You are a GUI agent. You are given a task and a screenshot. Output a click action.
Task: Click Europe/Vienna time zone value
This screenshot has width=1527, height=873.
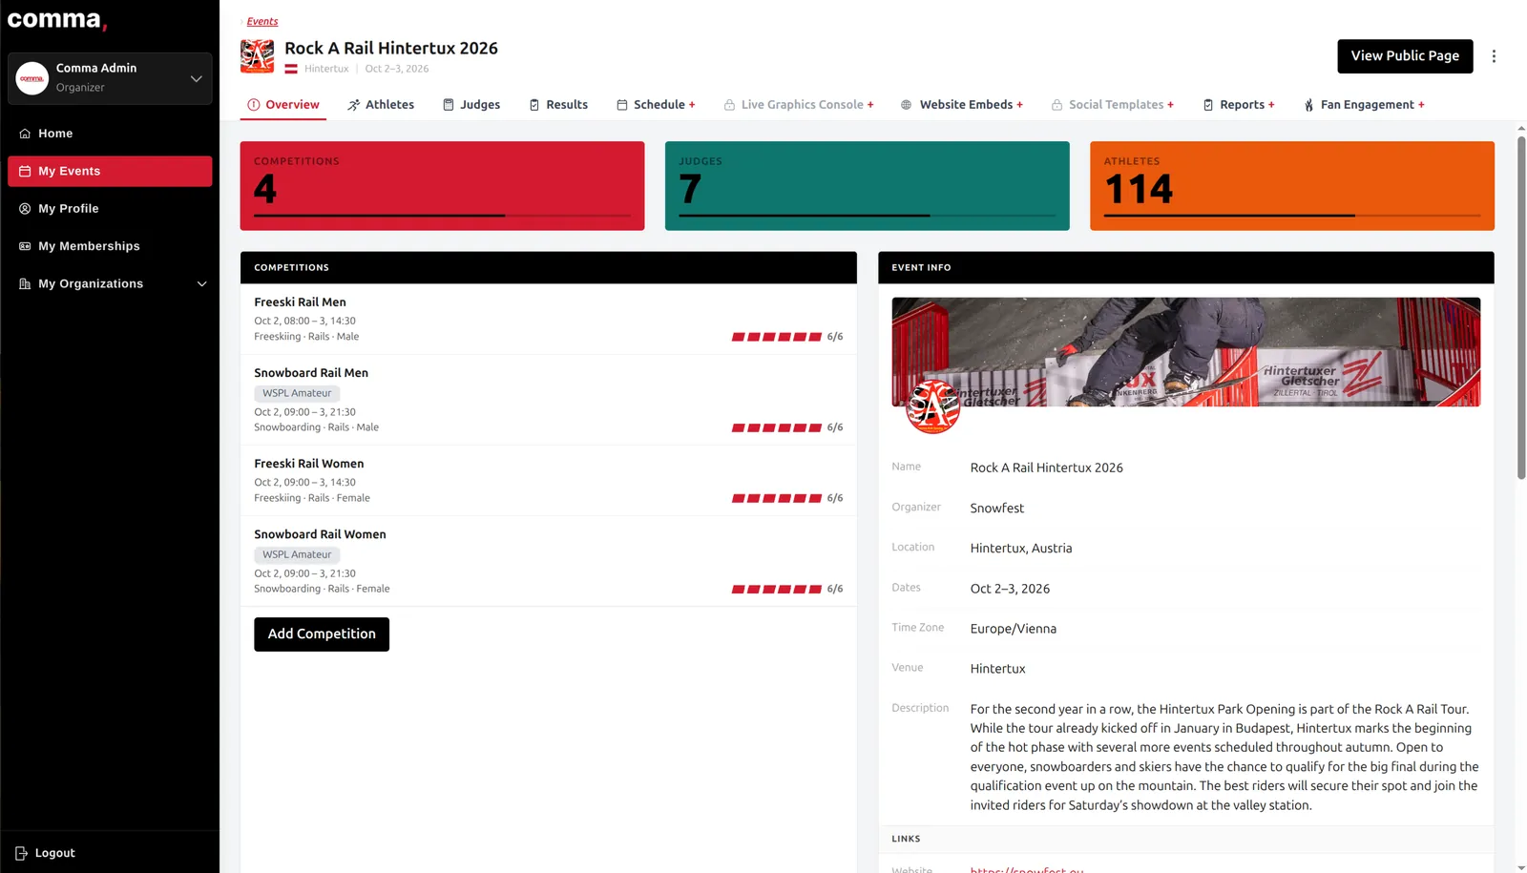tap(1013, 629)
